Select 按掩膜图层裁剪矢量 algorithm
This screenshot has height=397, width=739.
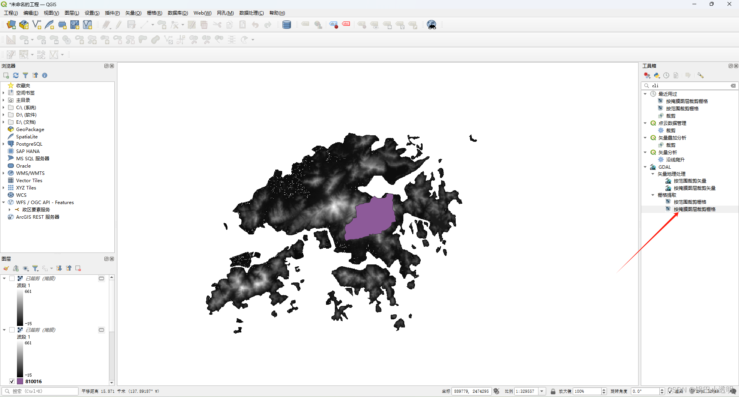[x=694, y=188]
